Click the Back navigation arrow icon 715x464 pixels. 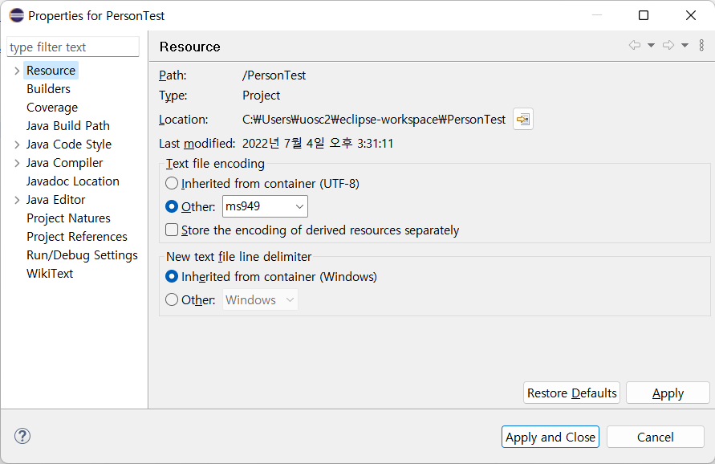(634, 45)
